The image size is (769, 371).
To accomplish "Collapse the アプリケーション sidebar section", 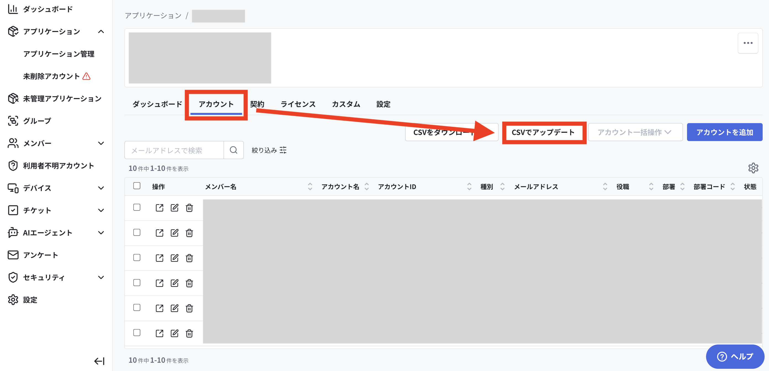I will click(101, 31).
